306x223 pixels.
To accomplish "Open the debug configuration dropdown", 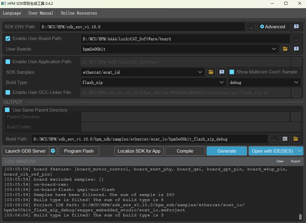I will 296,82.
